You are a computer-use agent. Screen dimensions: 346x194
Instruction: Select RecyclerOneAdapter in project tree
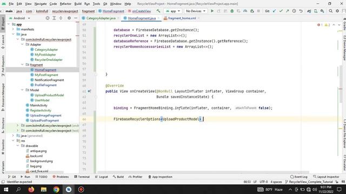[x=49, y=60]
